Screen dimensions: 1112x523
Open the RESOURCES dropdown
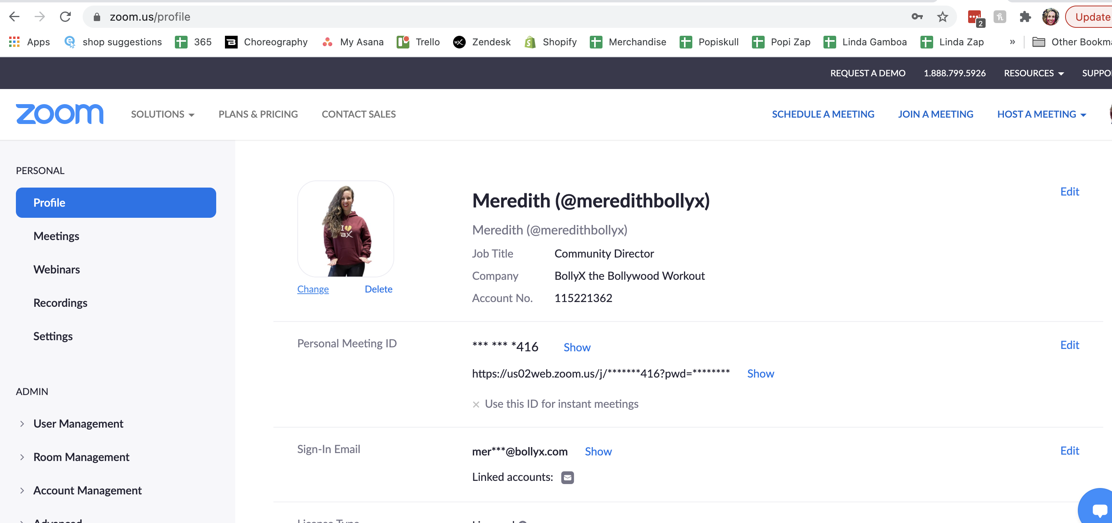coord(1033,73)
